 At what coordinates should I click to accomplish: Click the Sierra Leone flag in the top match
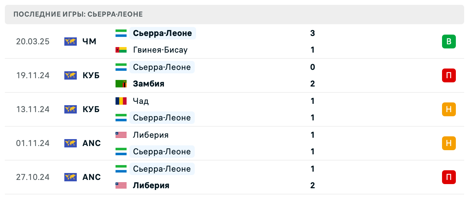click(x=121, y=33)
